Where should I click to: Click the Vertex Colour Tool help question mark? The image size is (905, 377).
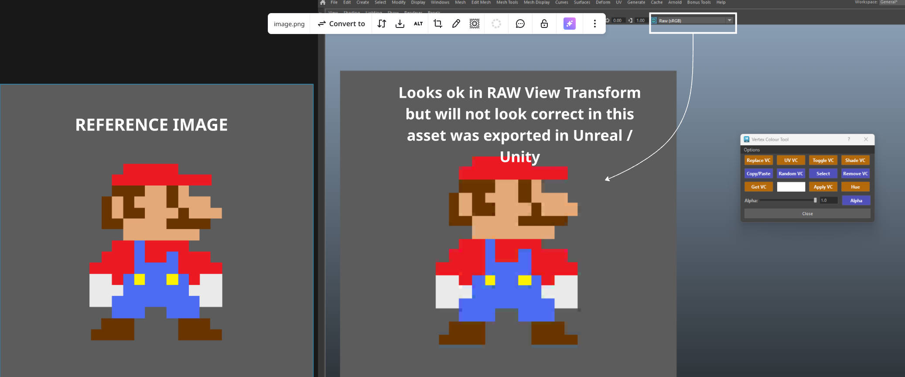pyautogui.click(x=849, y=139)
